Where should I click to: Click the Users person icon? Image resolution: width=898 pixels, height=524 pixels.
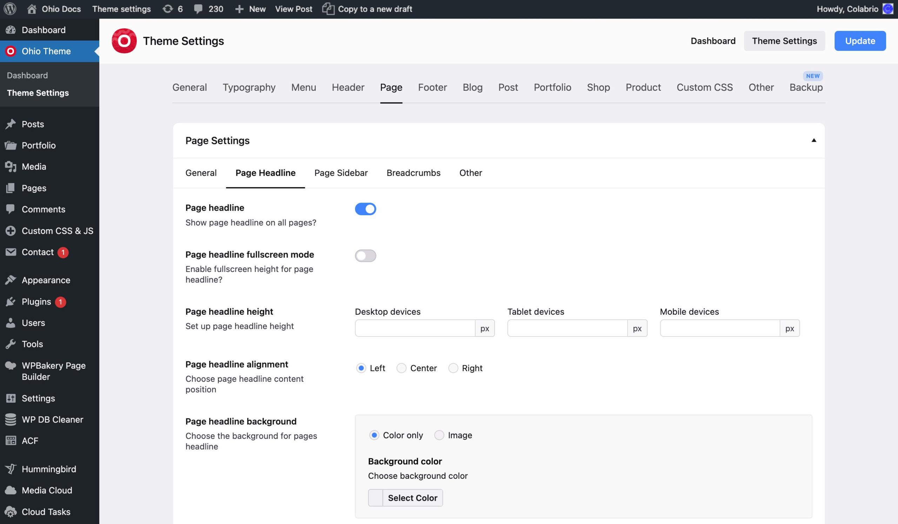[x=11, y=323]
